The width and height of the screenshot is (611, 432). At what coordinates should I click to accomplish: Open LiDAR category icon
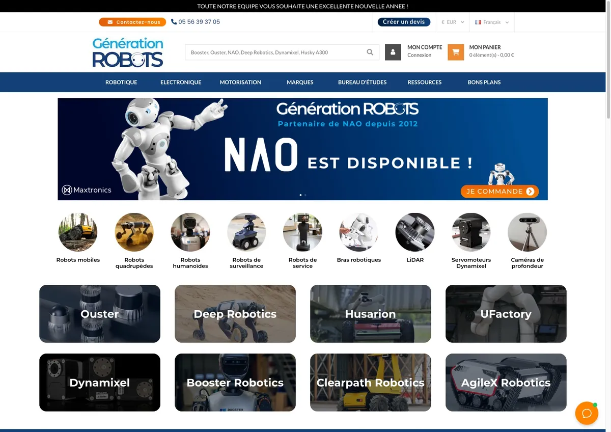click(415, 232)
